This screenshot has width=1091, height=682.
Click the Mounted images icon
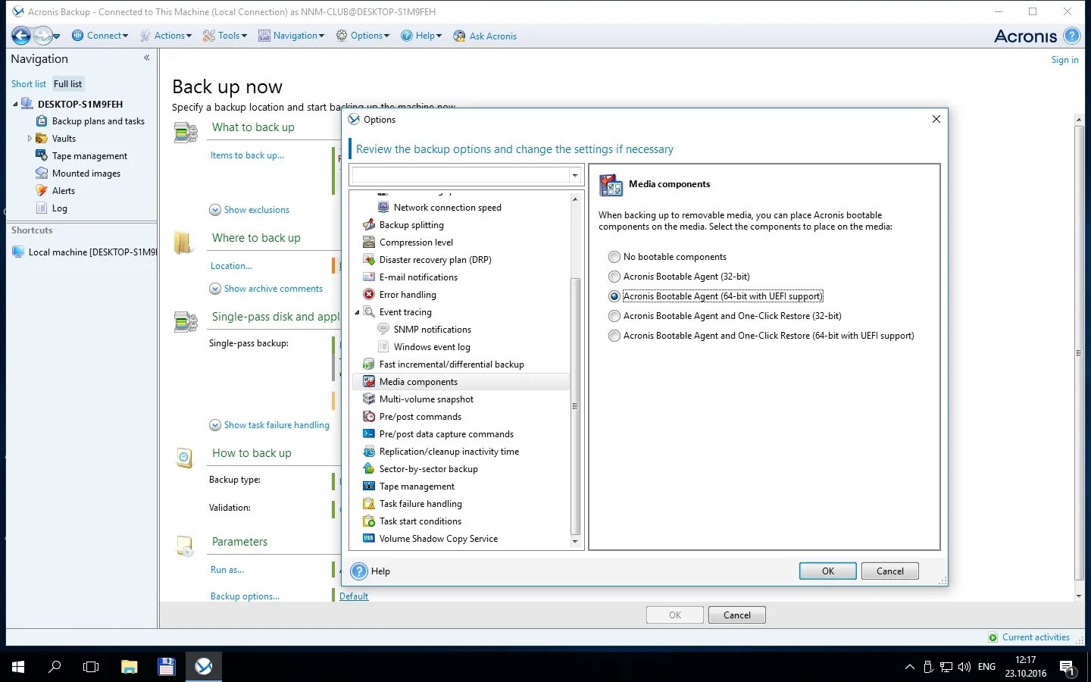pos(42,173)
